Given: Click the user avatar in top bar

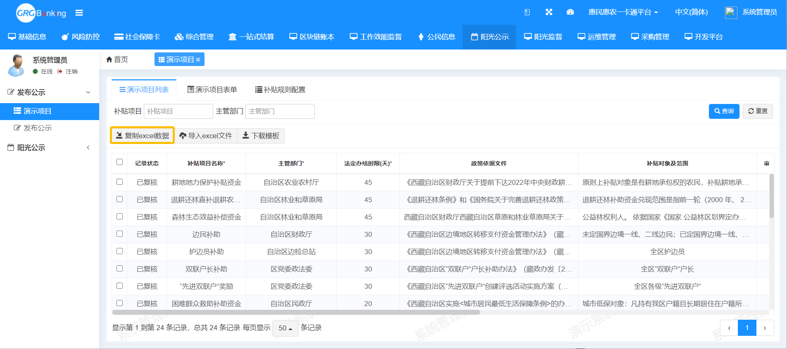Looking at the screenshot, I should pos(731,12).
